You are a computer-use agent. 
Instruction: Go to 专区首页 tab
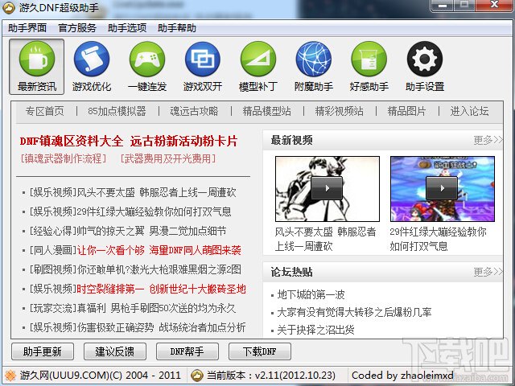click(x=45, y=111)
